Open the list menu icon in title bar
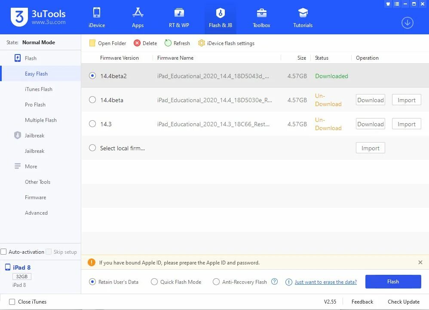The image size is (429, 310). point(397,4)
